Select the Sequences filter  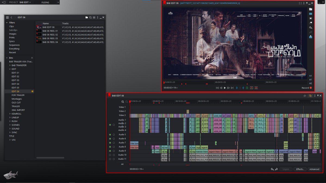tap(14, 45)
